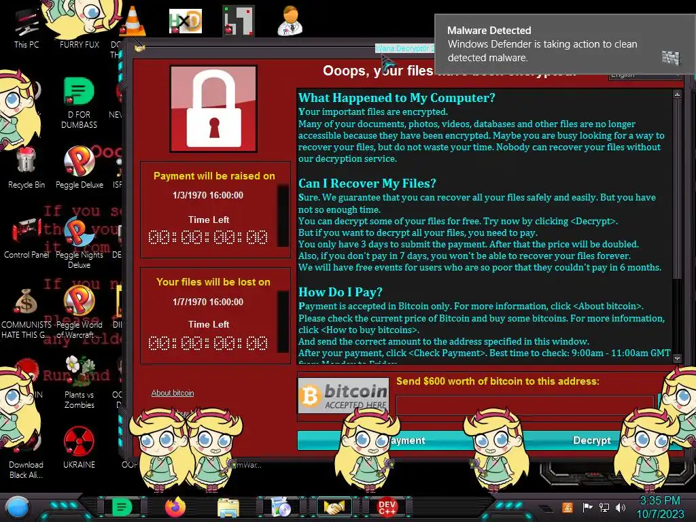Open the COMMUNISTS HATE THIS money bag icon
The width and height of the screenshot is (696, 522).
27,313
